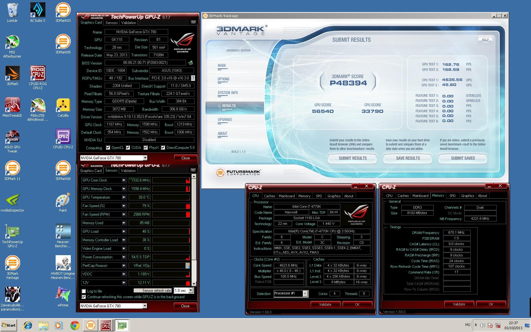
Task: Click the 3DMark score value P48394
Action: pyautogui.click(x=348, y=83)
